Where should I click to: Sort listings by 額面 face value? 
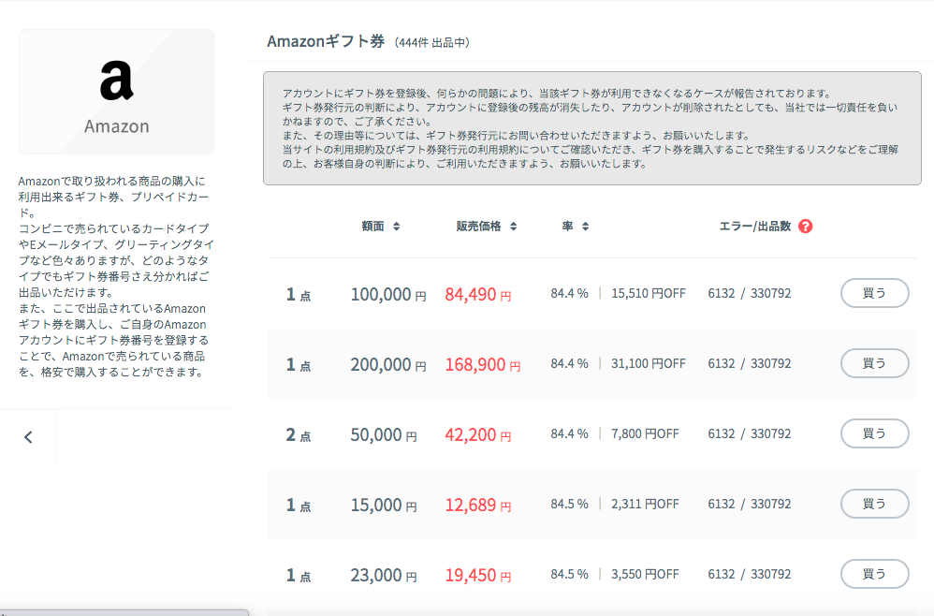tap(396, 227)
